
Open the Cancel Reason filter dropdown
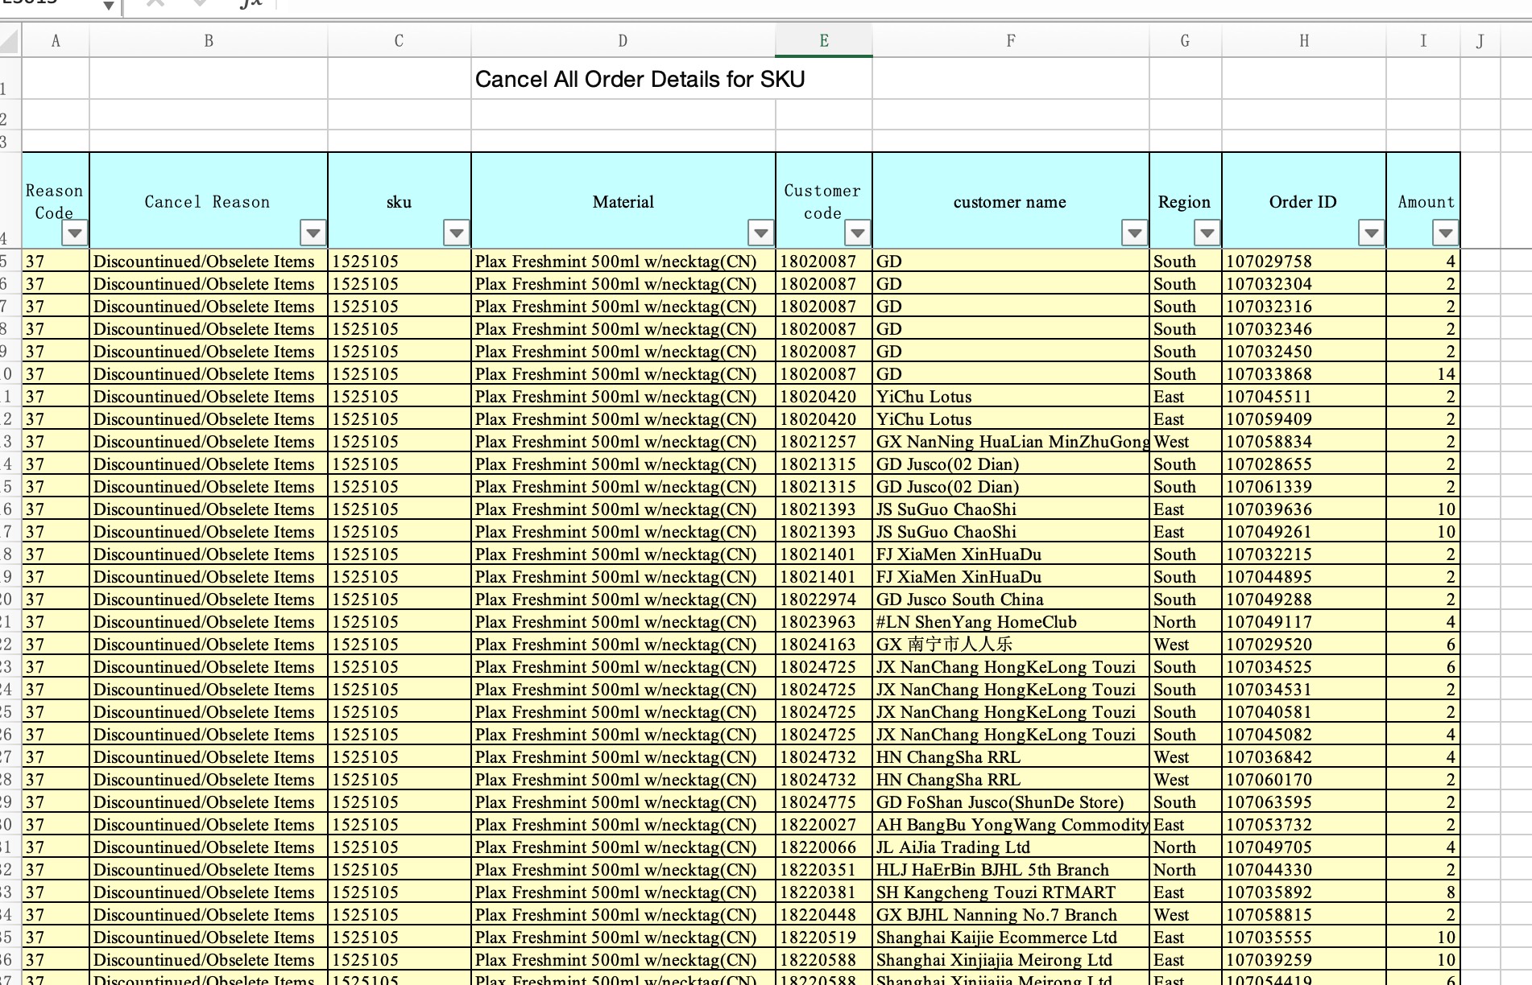pos(313,233)
